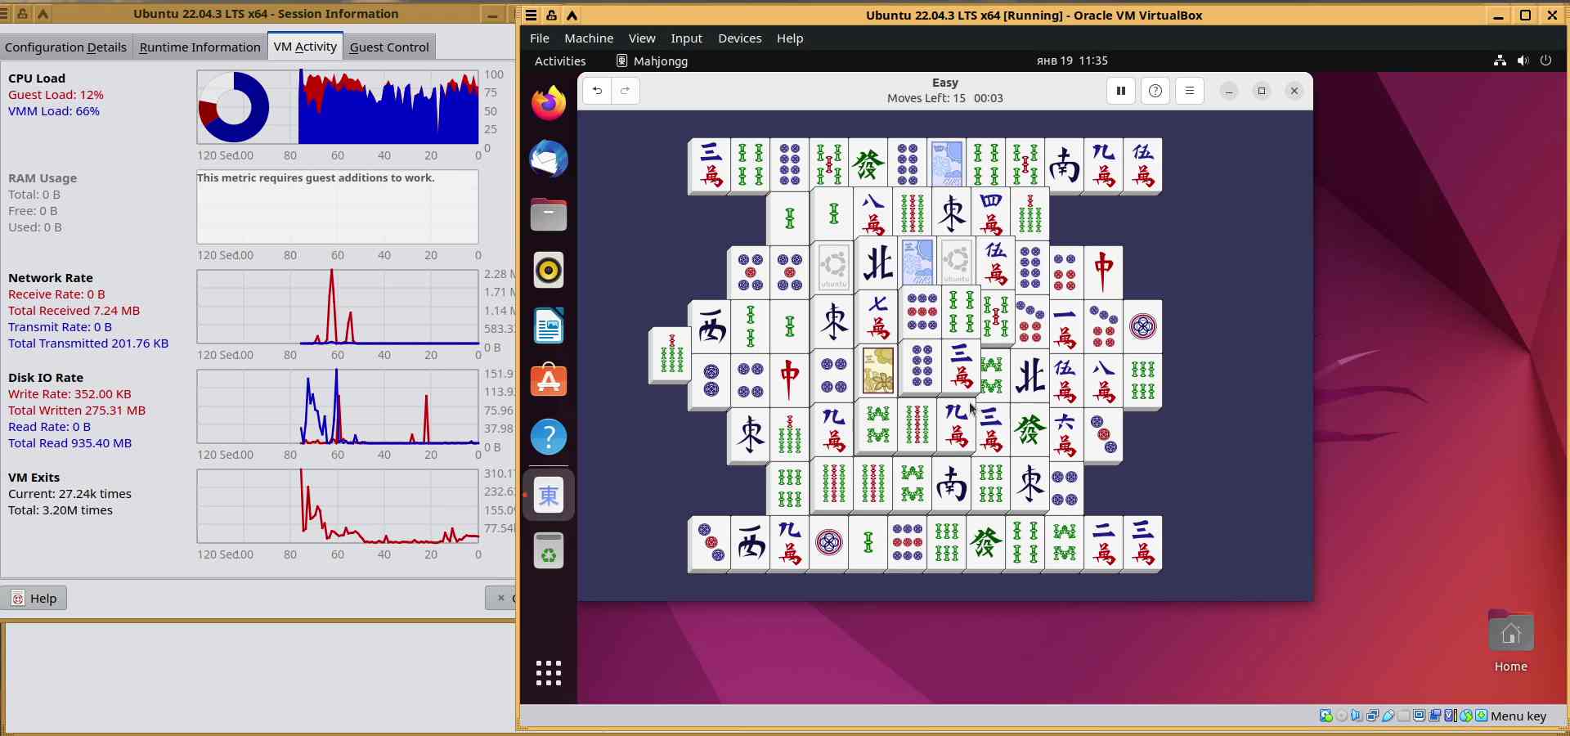Switch to Configuration Details tab
This screenshot has height=736, width=1570.
click(x=65, y=47)
